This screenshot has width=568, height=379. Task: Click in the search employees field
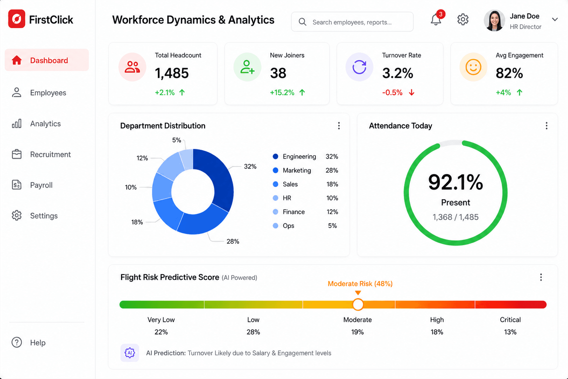pyautogui.click(x=352, y=22)
